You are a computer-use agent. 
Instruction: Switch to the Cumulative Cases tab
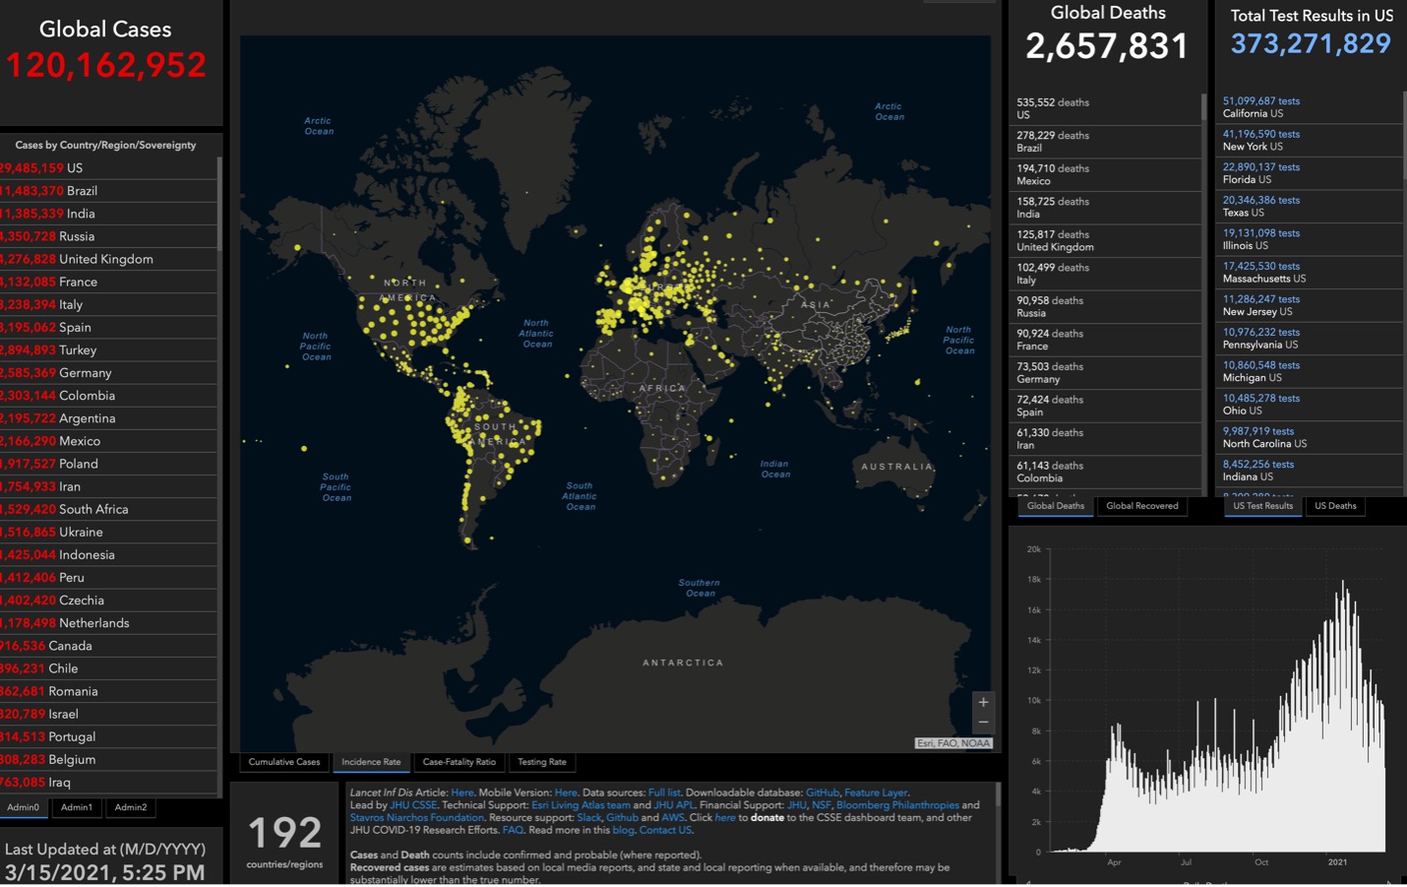point(283,762)
